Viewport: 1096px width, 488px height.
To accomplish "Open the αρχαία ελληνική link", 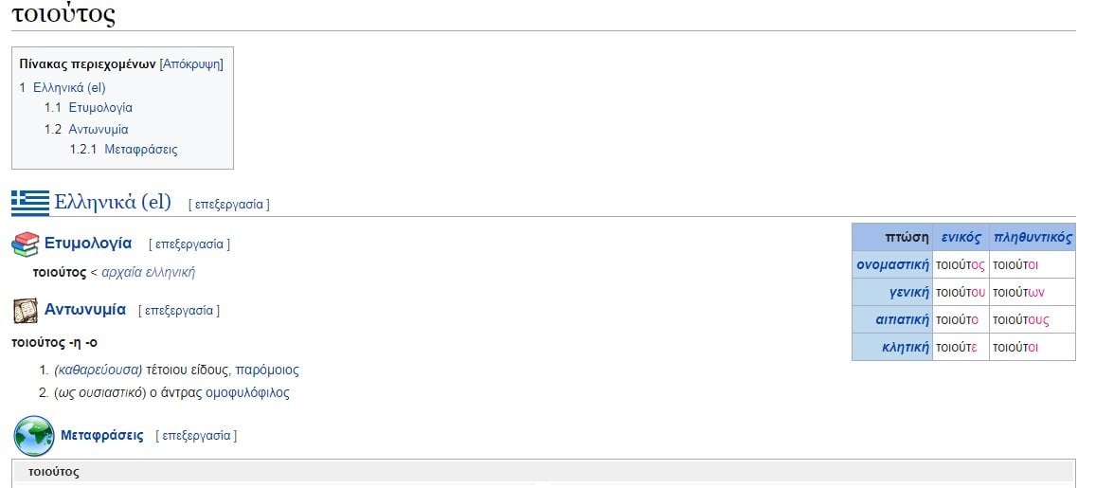I will point(148,273).
